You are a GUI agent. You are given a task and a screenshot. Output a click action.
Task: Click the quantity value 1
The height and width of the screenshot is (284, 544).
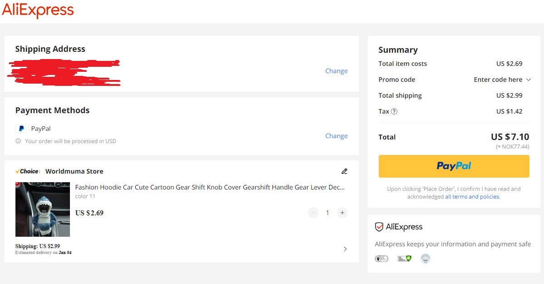point(327,213)
